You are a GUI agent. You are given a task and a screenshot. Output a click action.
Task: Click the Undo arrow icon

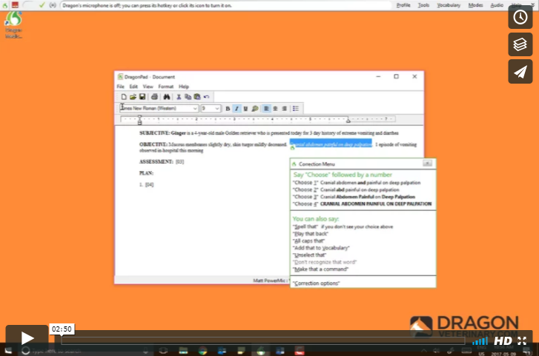click(206, 97)
